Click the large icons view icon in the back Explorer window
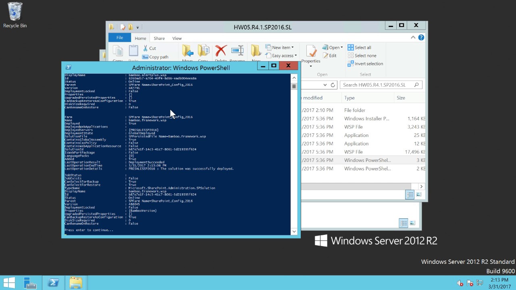The width and height of the screenshot is (516, 290). click(x=412, y=223)
